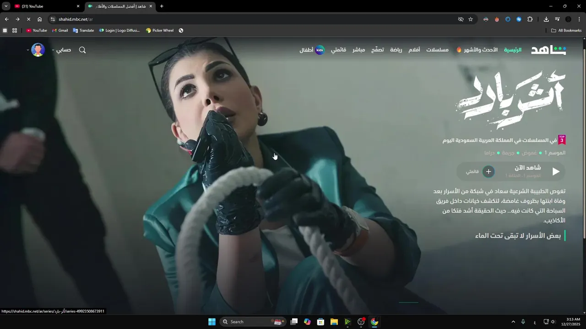Click the Shahid logo
The image size is (586, 329).
(x=548, y=50)
